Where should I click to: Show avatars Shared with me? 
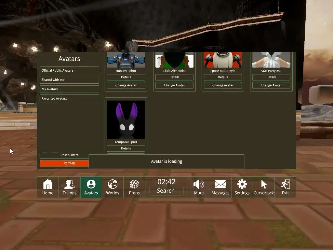pyautogui.click(x=69, y=80)
